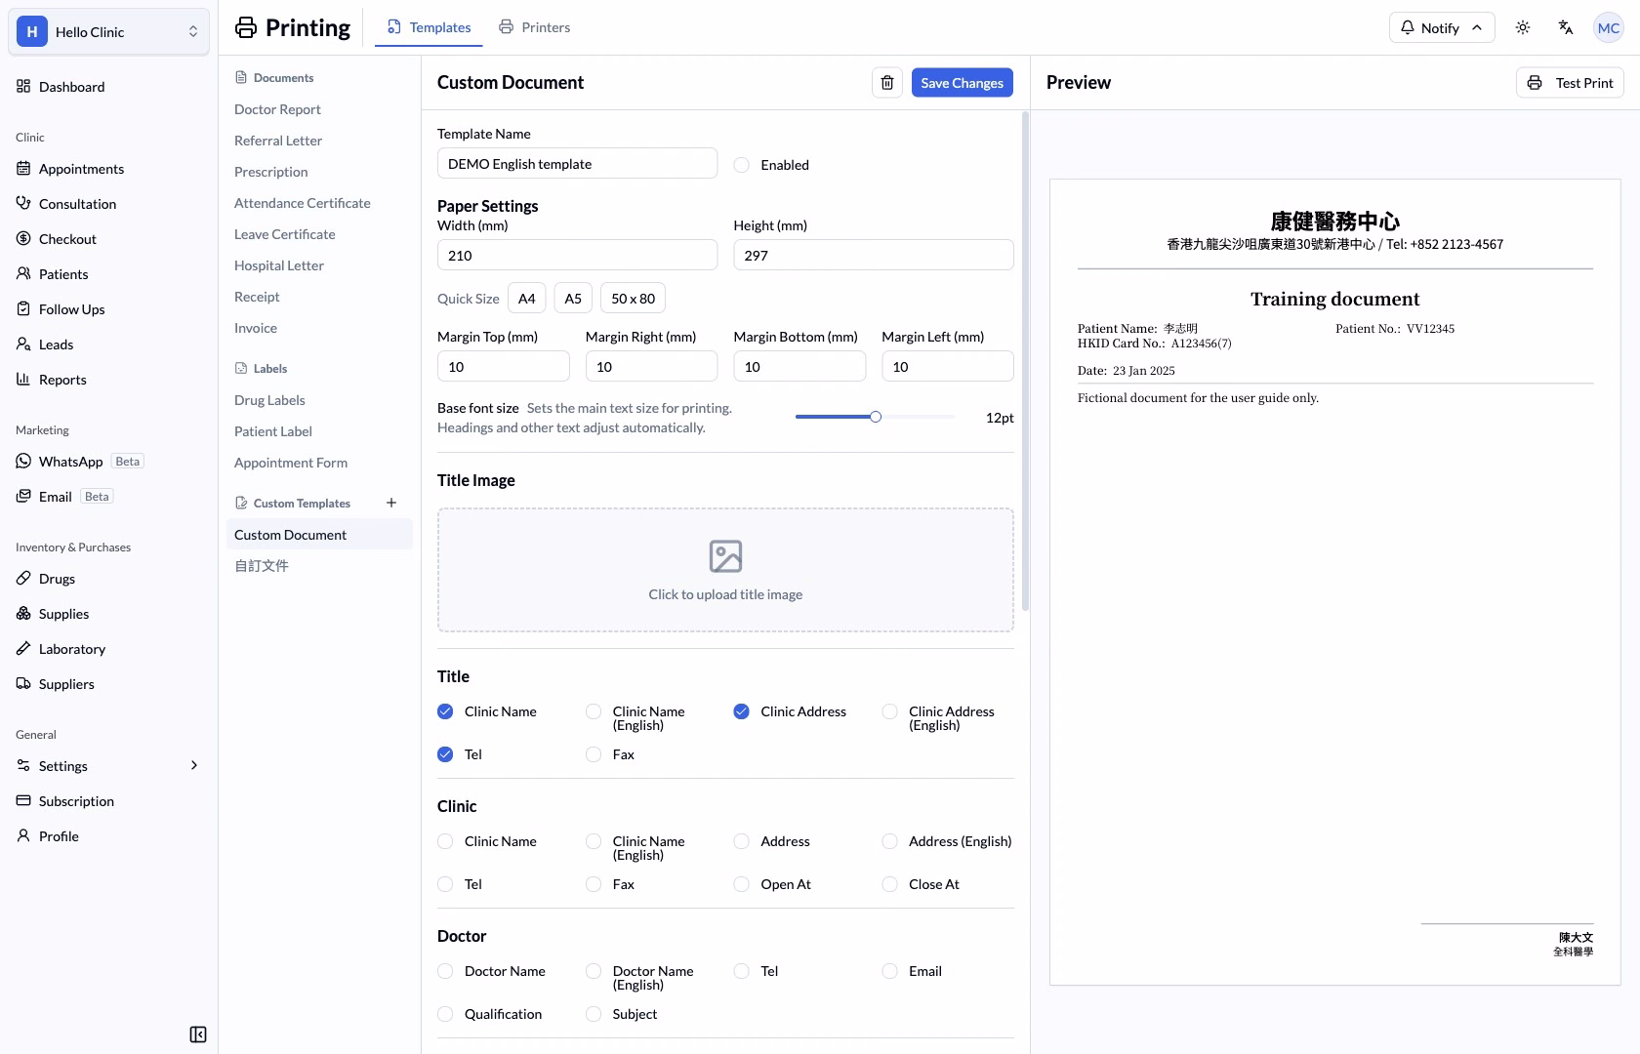This screenshot has height=1054, width=1640.
Task: Open Appointments from the calendar icon
Action: (23, 168)
